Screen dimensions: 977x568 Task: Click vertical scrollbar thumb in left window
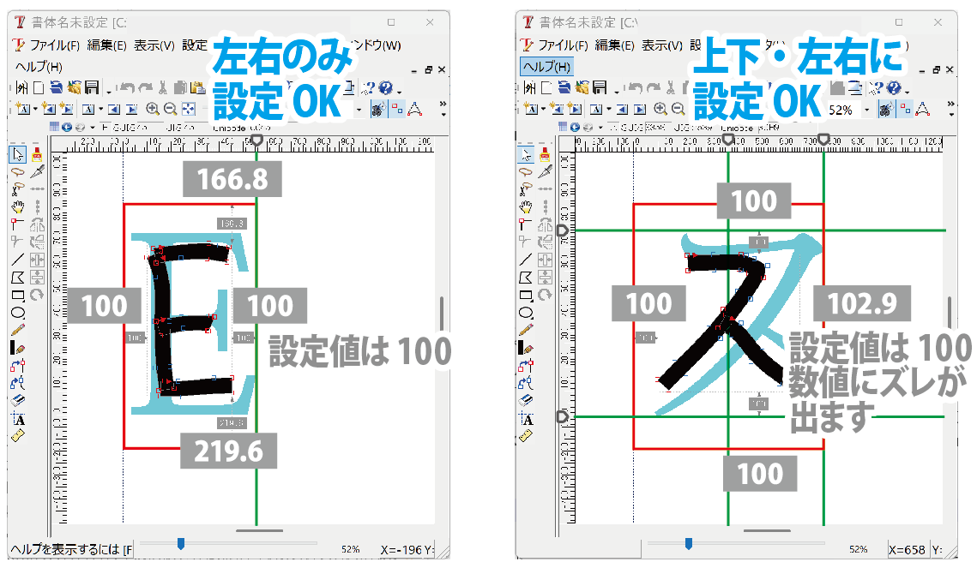coord(443,314)
